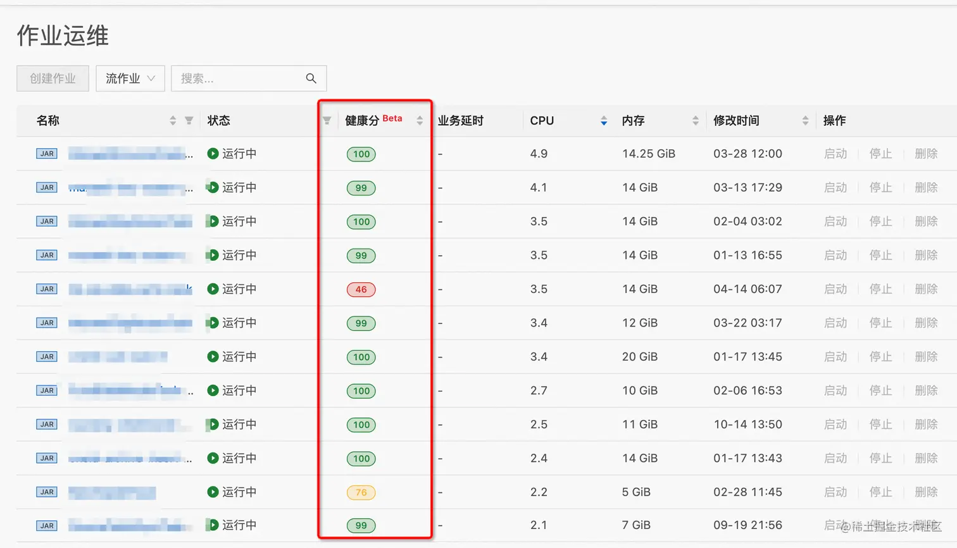Click 启动 in the 02-06 16:53 row

click(x=835, y=390)
